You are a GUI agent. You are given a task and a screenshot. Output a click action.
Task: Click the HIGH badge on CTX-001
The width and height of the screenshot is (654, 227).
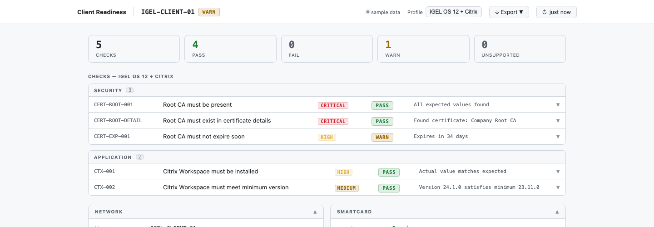coord(344,172)
